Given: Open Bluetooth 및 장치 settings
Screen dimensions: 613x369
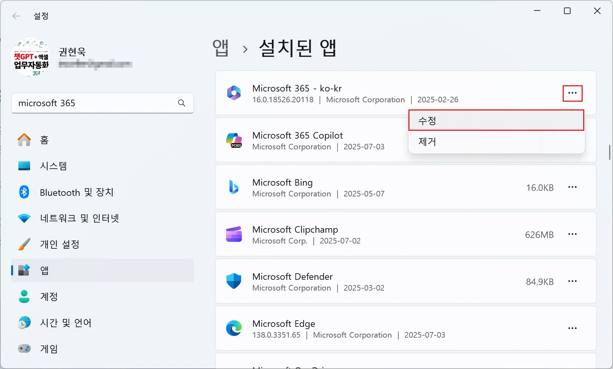Looking at the screenshot, I should coord(103,192).
